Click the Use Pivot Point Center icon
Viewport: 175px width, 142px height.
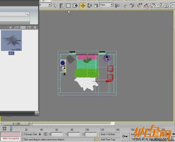click(117, 6)
